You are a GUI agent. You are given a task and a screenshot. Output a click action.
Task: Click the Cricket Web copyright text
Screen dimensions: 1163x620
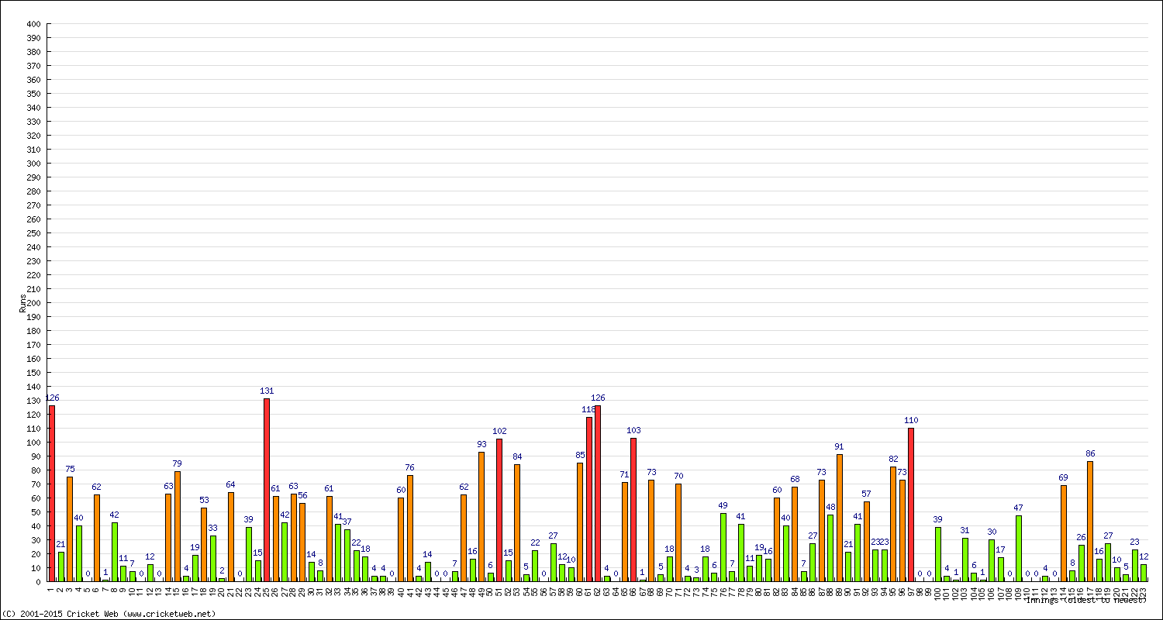tap(108, 614)
